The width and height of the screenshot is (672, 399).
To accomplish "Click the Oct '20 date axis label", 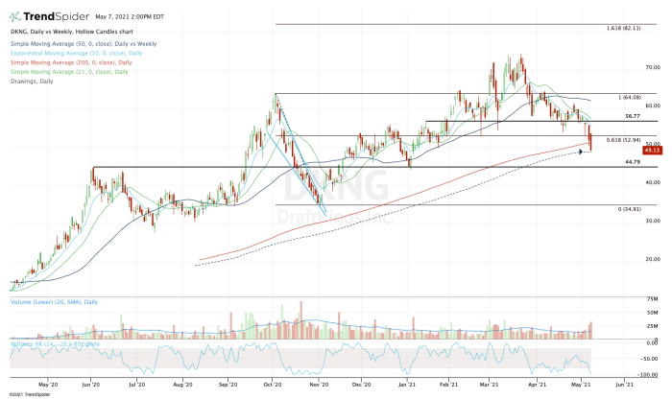I will tap(273, 385).
